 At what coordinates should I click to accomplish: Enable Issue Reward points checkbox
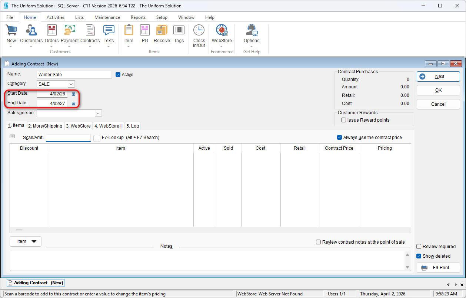point(344,120)
